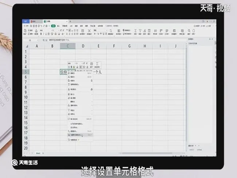Image resolution: width=237 pixels, height=178 pixels.
Task: Click the Conditional Formatting icon in ribbon
Action: [119, 31]
